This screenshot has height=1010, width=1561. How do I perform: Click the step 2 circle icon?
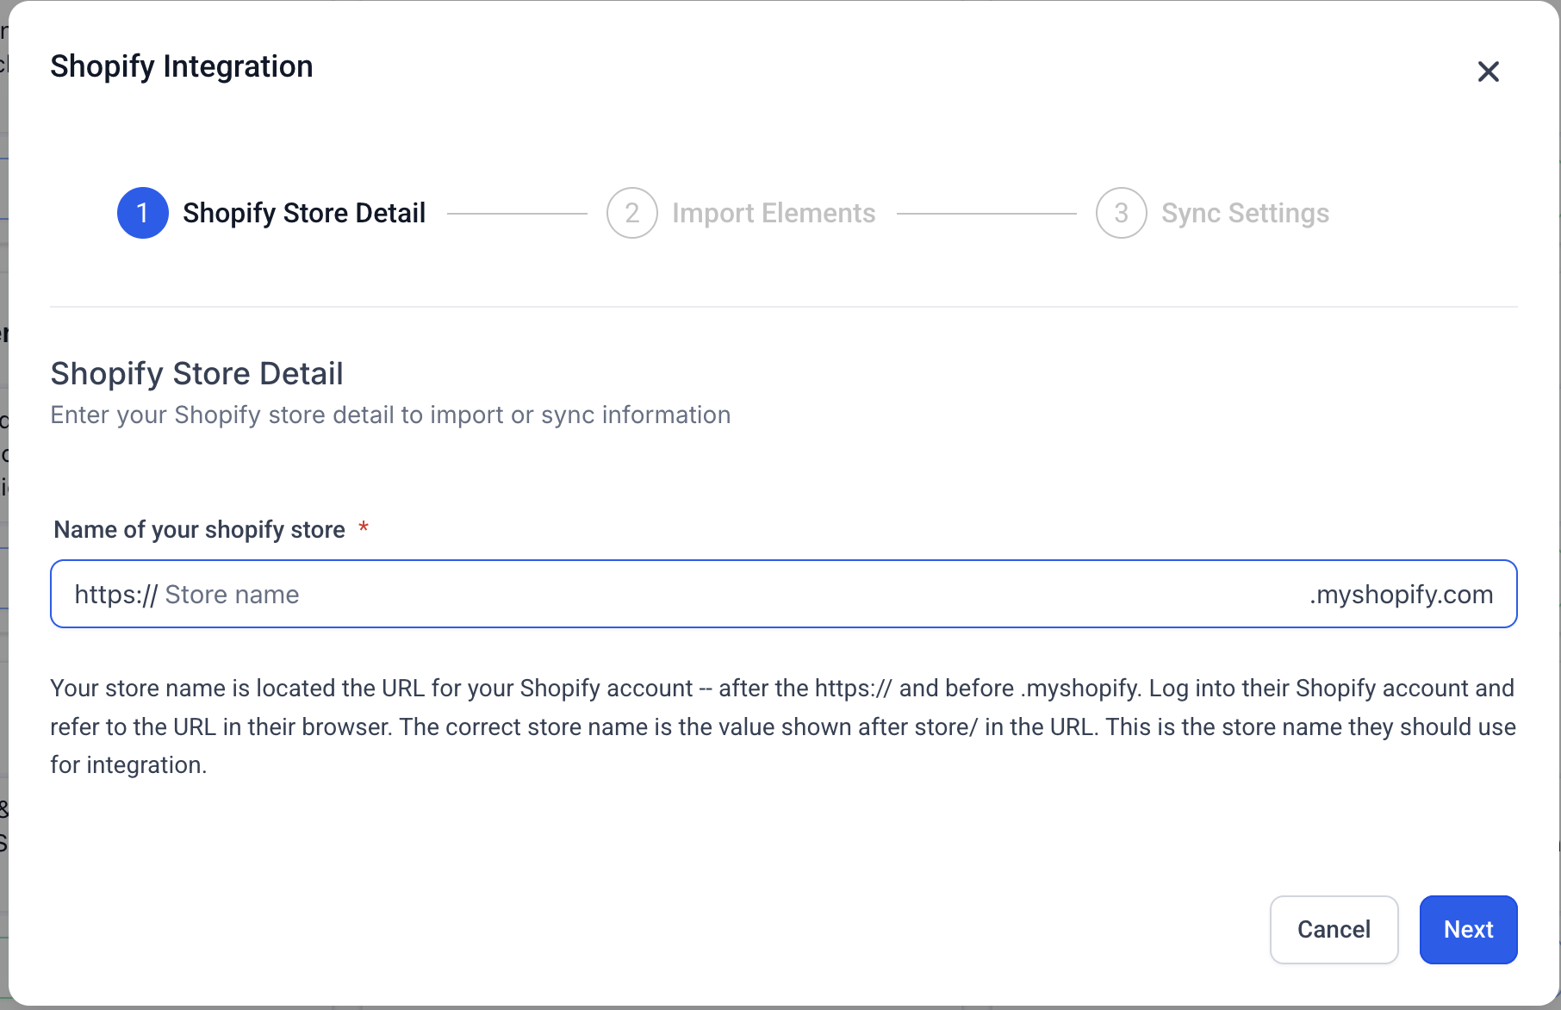pos(631,213)
